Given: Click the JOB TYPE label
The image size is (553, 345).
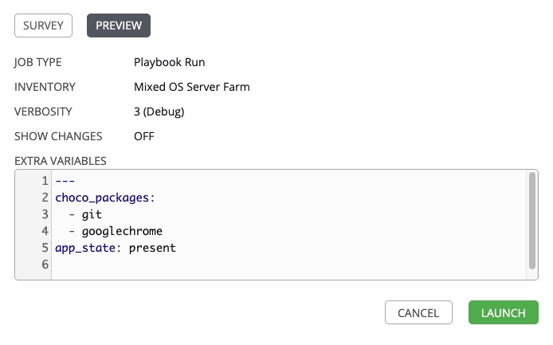Looking at the screenshot, I should (38, 62).
